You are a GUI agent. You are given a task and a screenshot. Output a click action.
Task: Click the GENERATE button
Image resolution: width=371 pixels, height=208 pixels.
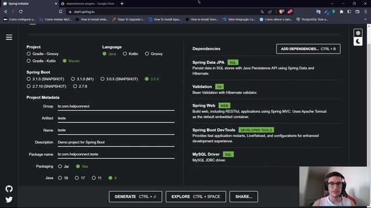[135, 196]
